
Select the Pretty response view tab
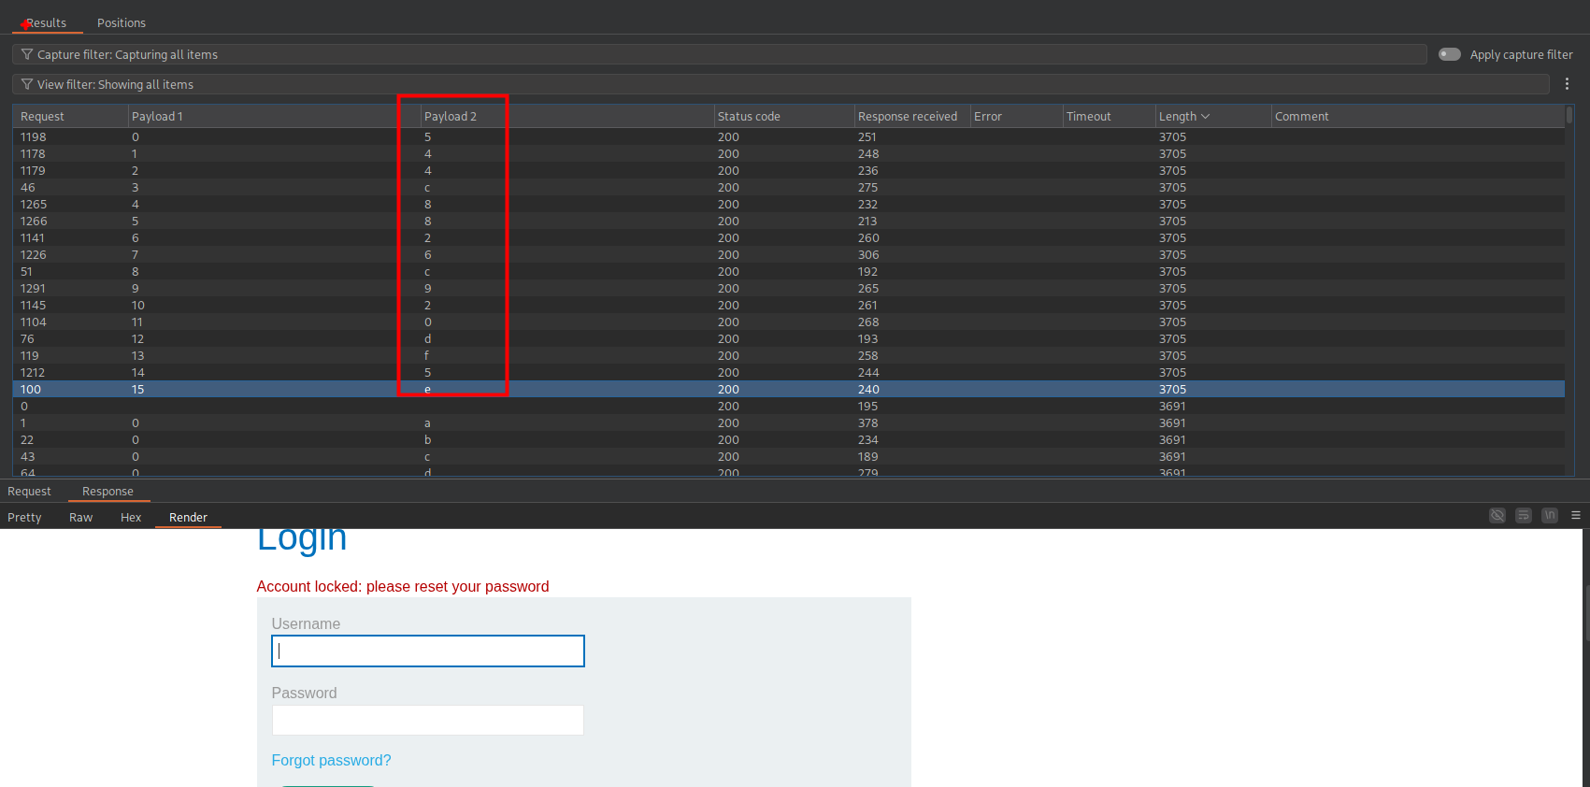tap(24, 518)
